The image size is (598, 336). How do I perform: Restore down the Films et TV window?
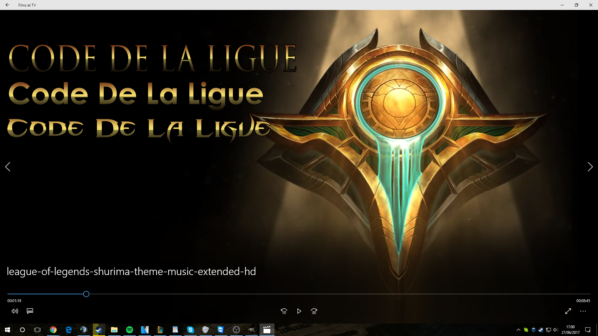pos(577,5)
